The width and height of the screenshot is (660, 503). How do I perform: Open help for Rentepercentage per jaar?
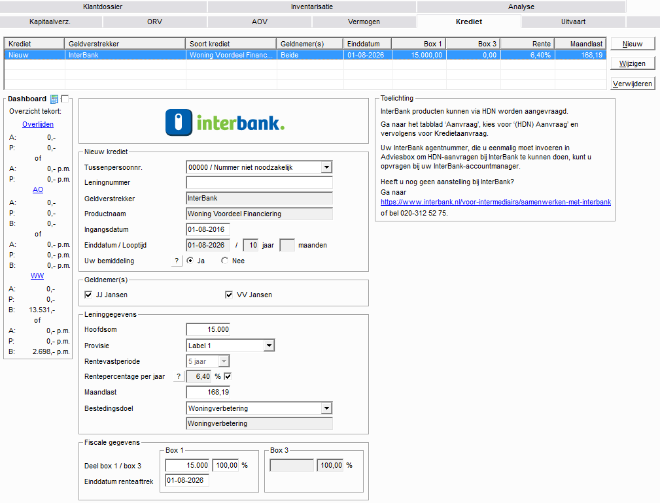pos(179,376)
